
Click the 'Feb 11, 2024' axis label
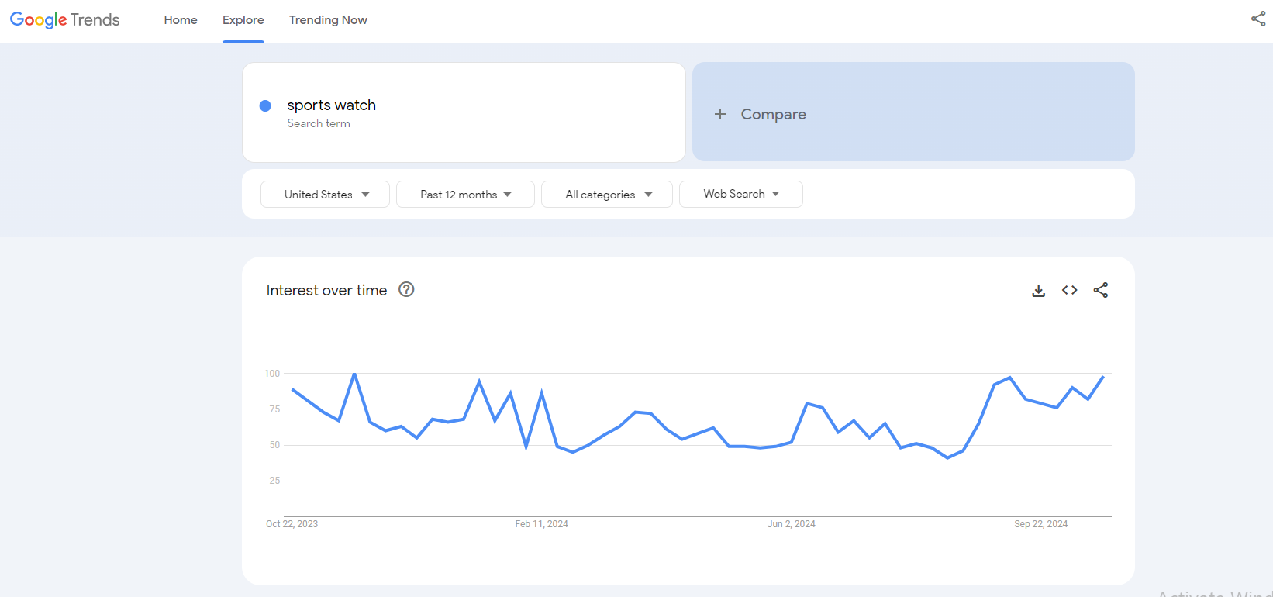coord(541,524)
